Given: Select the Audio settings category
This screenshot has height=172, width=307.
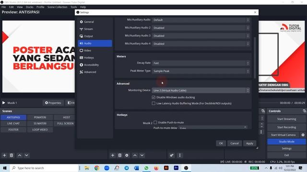Looking at the screenshot, I should tap(95, 43).
